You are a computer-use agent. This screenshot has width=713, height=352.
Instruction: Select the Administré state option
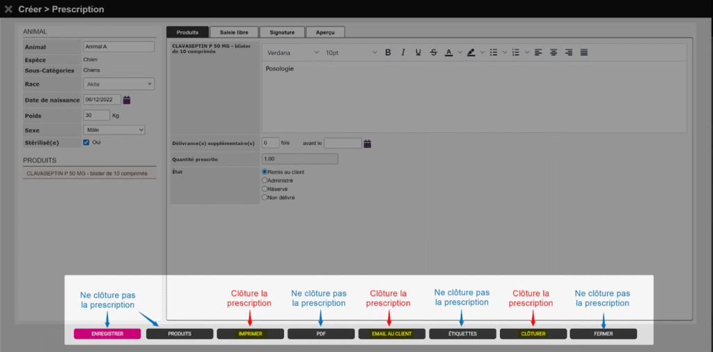click(265, 181)
